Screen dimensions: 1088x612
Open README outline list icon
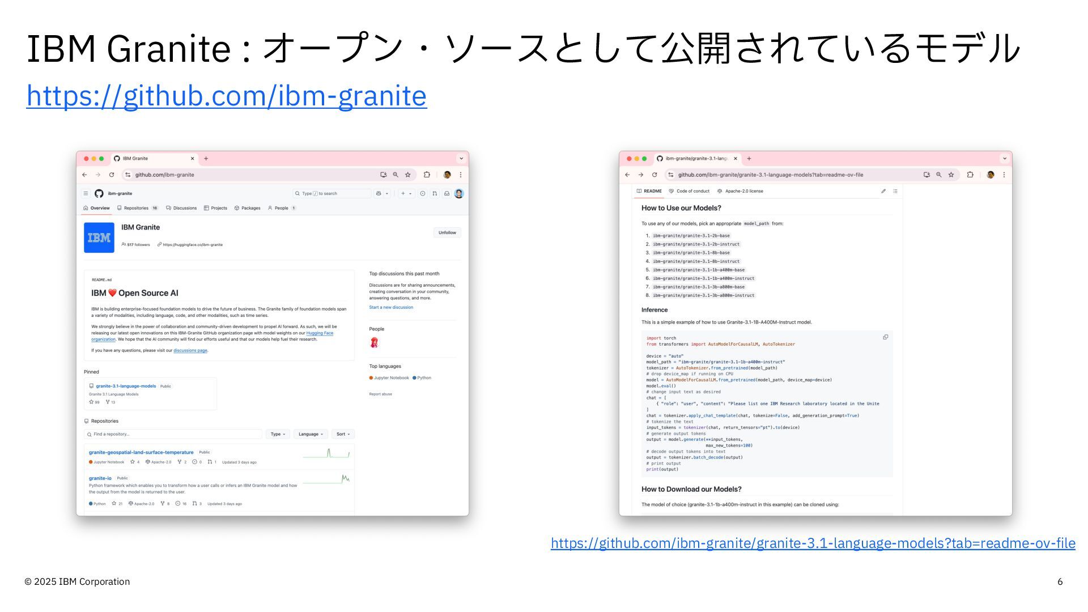coord(895,192)
